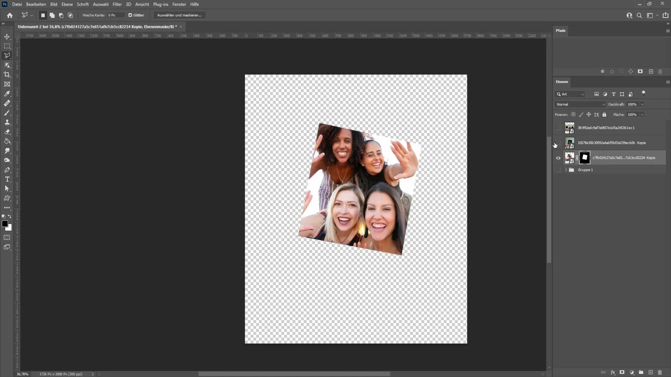Show the 3fc992edc layer
The height and width of the screenshot is (377, 671).
[x=558, y=128]
